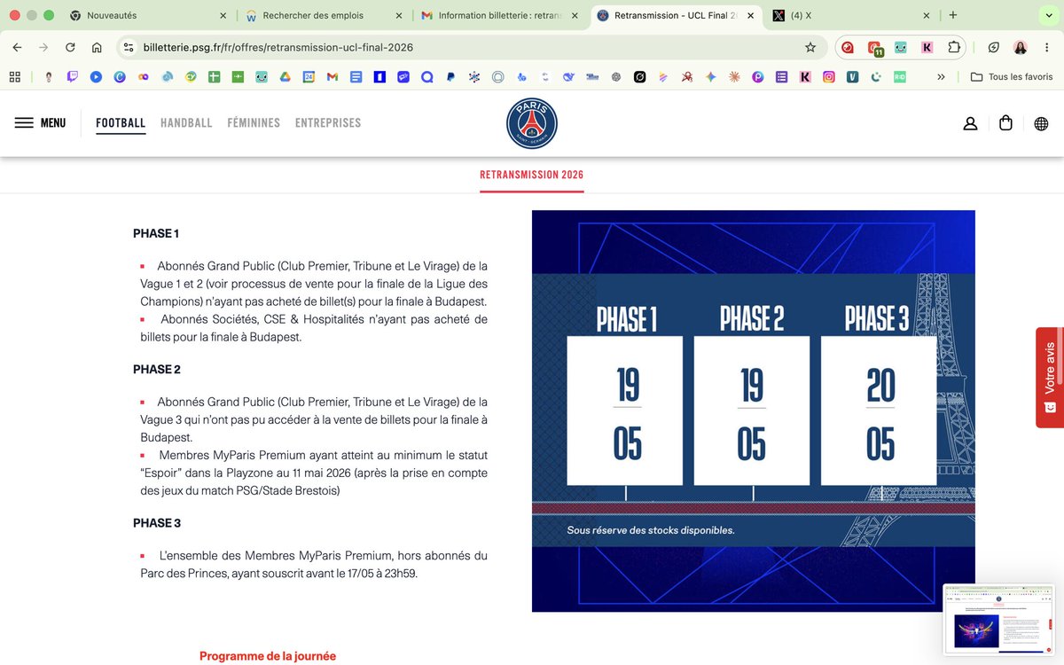Click the browser home icon

[97, 47]
